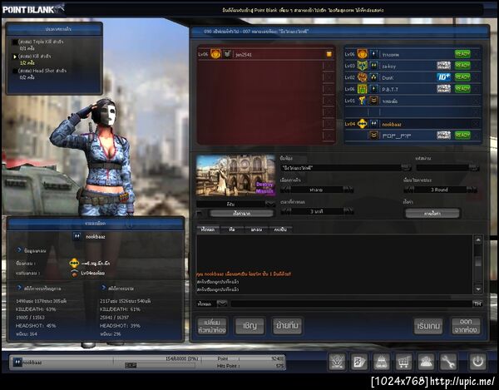499x390 pixels.
Task: Switch to the ทีม chat tab
Action: pos(232,230)
